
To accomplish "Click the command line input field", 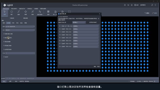I will point(82,78).
